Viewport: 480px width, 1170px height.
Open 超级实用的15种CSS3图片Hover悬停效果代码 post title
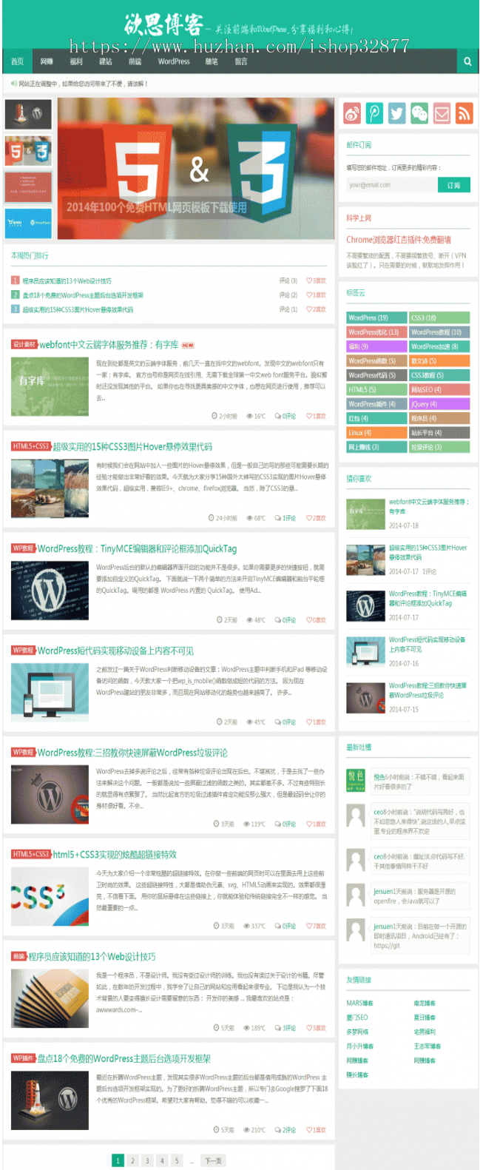click(132, 447)
